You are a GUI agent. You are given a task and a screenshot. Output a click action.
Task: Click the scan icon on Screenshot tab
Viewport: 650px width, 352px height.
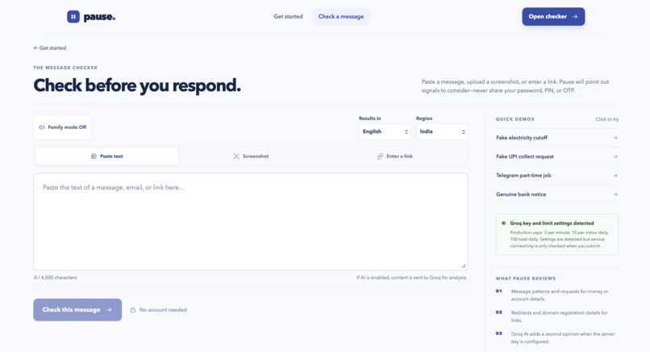point(236,156)
